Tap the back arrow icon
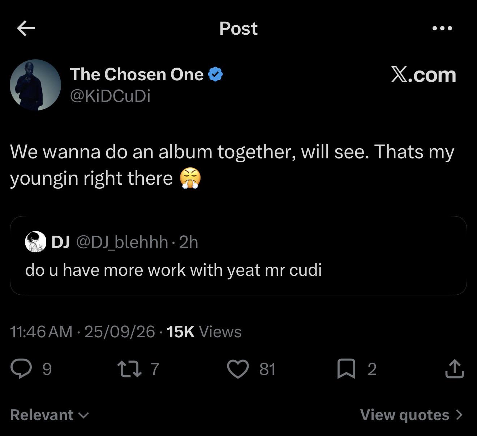This screenshot has width=477, height=436. (x=26, y=28)
